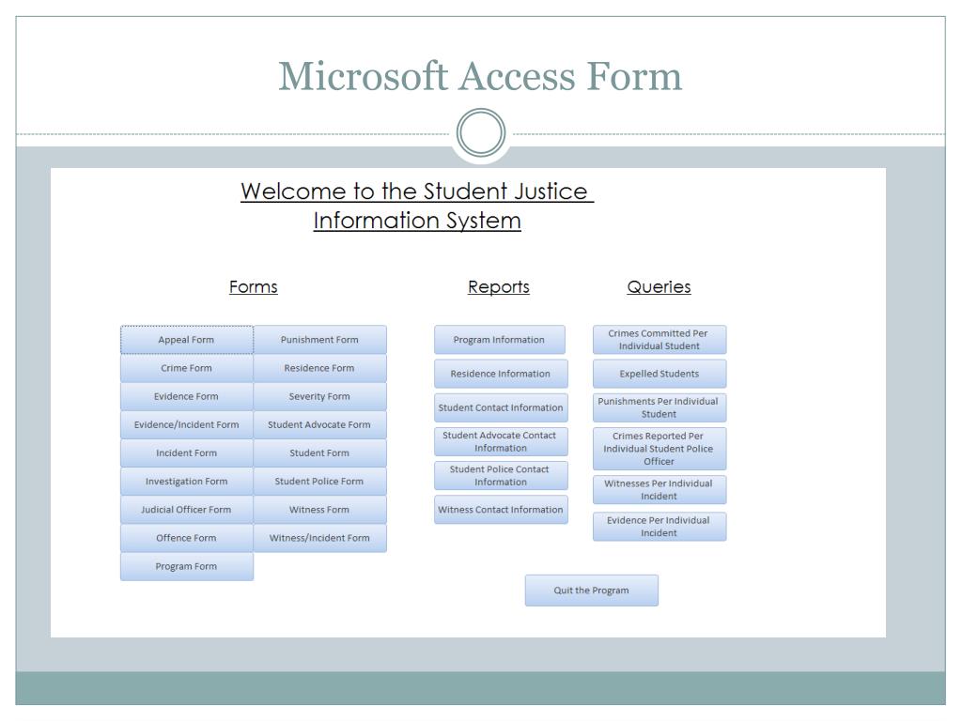The height and width of the screenshot is (721, 962).
Task: Open the Investigation Form
Action: (x=187, y=482)
